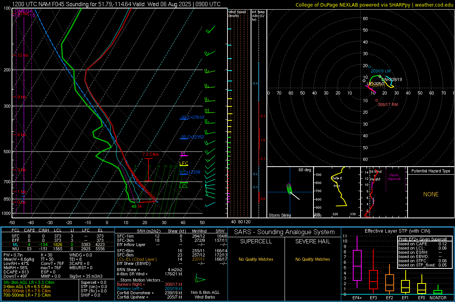This screenshot has width=455, height=302.
Task: Select the '9 km' height marker
Action: (x=22, y=97)
